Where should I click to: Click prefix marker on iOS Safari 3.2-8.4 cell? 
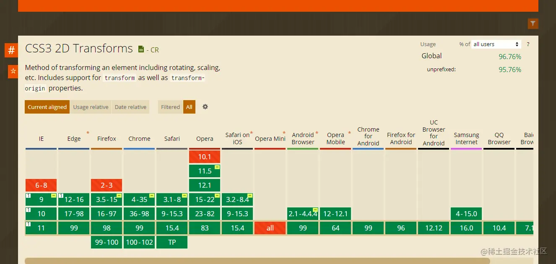250,196
